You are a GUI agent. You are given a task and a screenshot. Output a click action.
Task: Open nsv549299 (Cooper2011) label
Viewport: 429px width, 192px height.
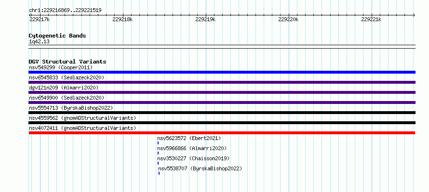(x=61, y=67)
